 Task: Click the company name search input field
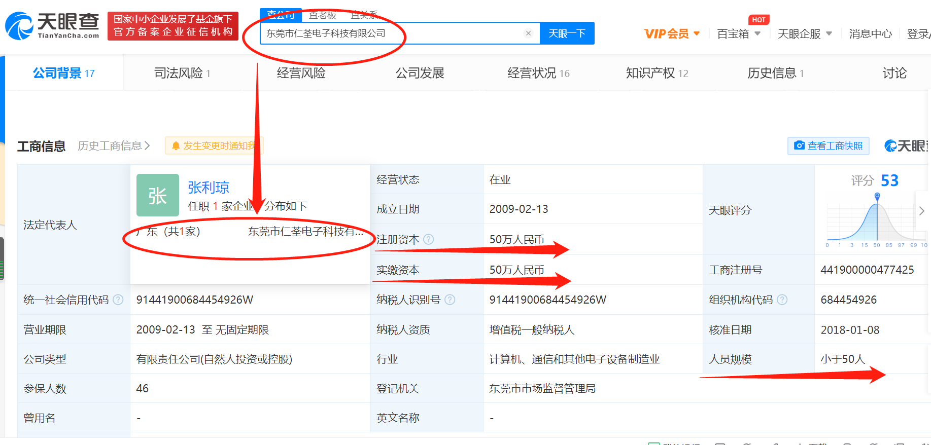(x=391, y=33)
